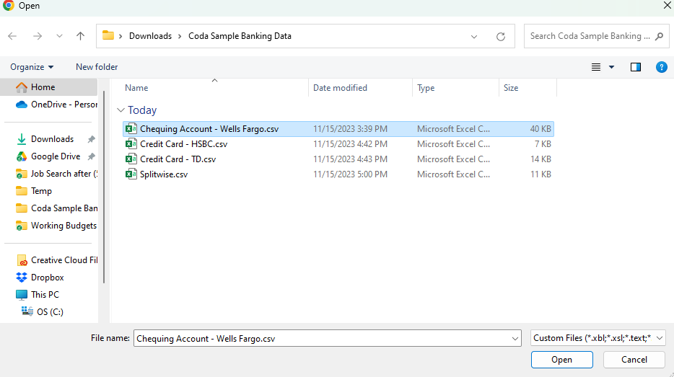
Task: Select Creative Cloud Files in sidebar
Action: [64, 260]
